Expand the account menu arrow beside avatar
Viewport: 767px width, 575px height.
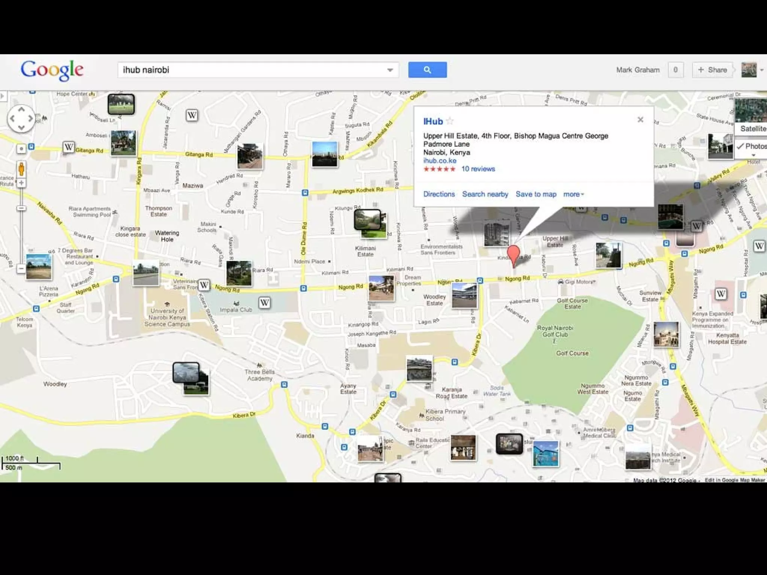coord(761,70)
